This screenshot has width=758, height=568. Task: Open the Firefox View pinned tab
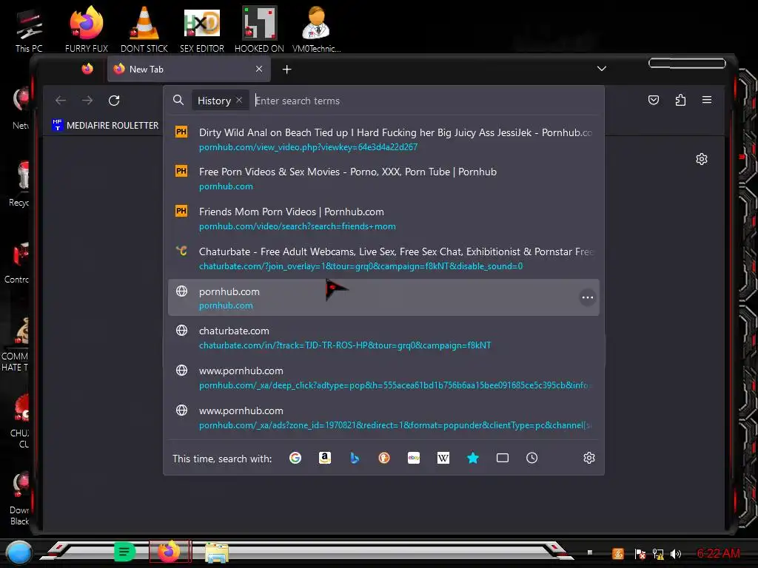pos(87,69)
